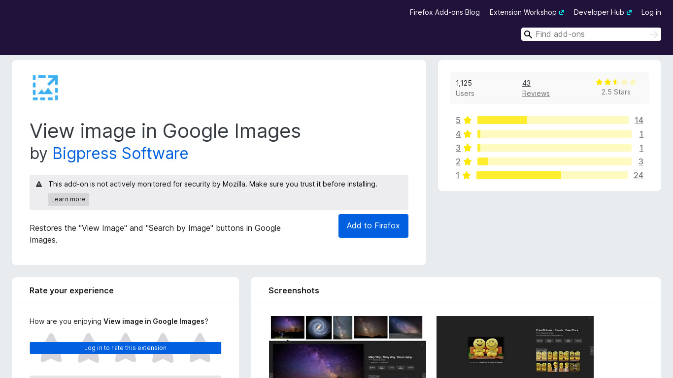Click the 1-star rating bar
This screenshot has height=378, width=673.
(x=552, y=175)
